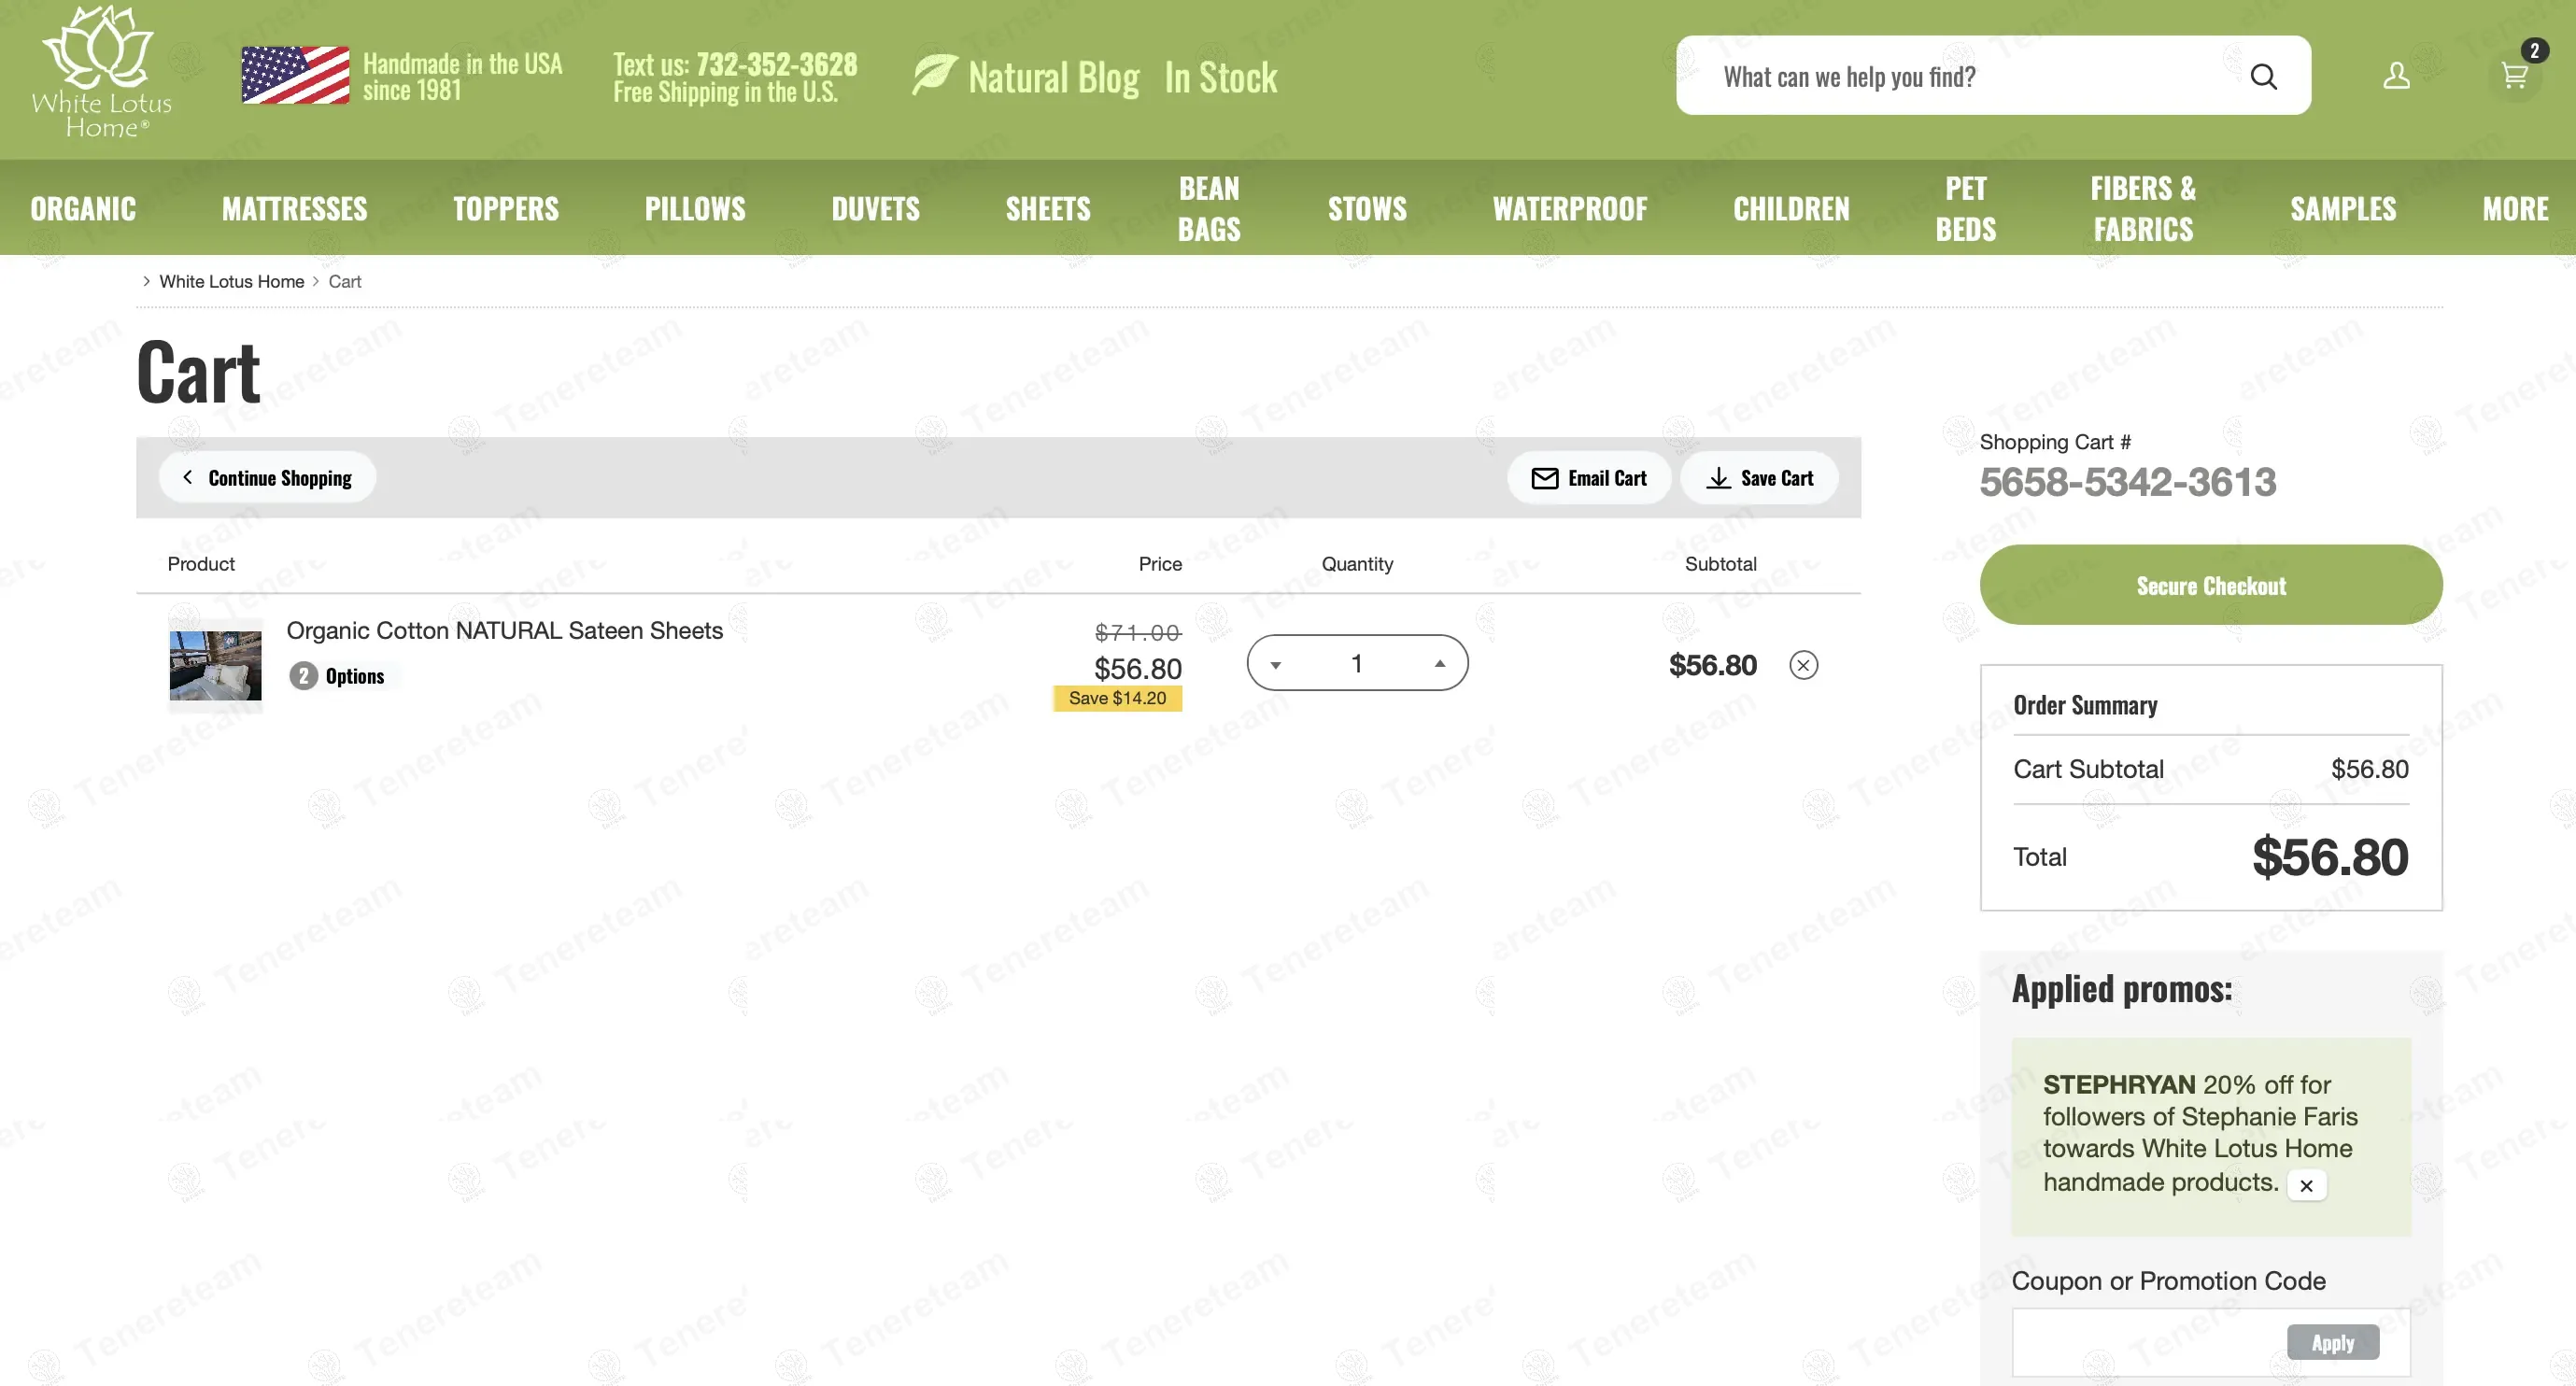
Task: Click the White Lotus Home logo
Action: pos(101,72)
